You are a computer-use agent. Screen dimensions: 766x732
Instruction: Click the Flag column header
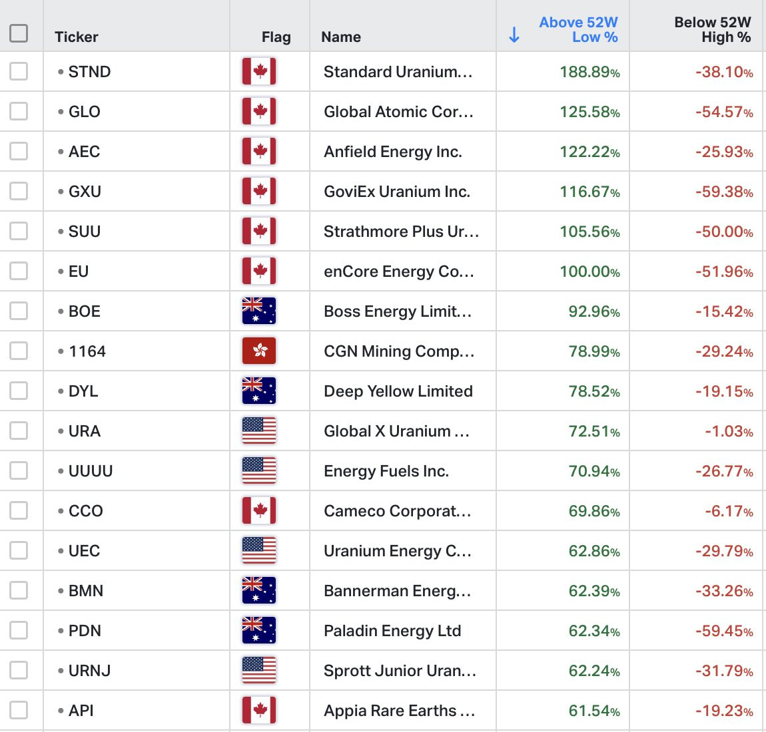[276, 37]
